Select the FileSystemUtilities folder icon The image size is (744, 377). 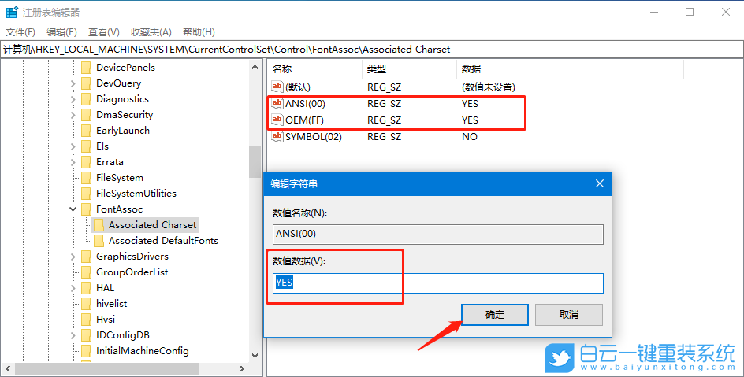86,194
